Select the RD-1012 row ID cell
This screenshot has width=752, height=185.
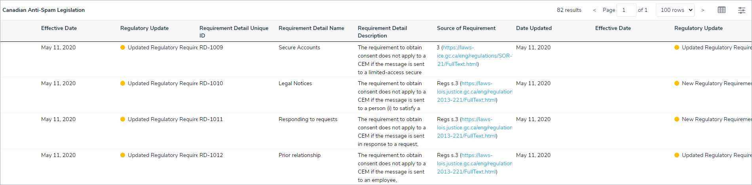(x=211, y=155)
